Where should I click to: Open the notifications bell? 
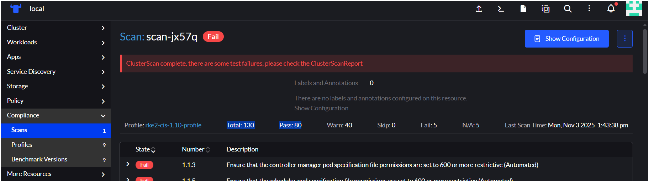[611, 9]
